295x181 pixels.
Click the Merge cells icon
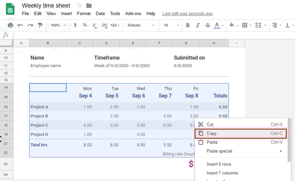click(x=258, y=25)
